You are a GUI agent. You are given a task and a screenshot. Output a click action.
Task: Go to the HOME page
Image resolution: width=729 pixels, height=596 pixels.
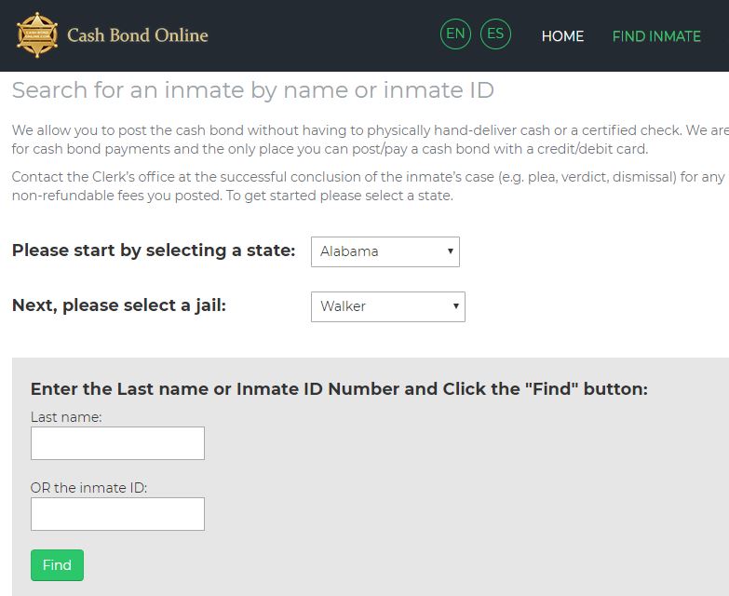(562, 36)
